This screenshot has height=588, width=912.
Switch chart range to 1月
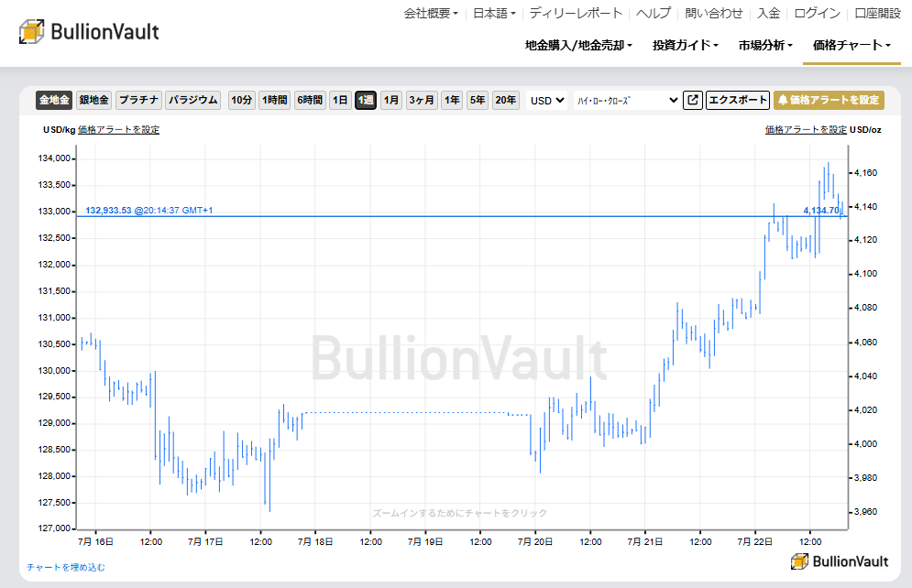[x=391, y=100]
